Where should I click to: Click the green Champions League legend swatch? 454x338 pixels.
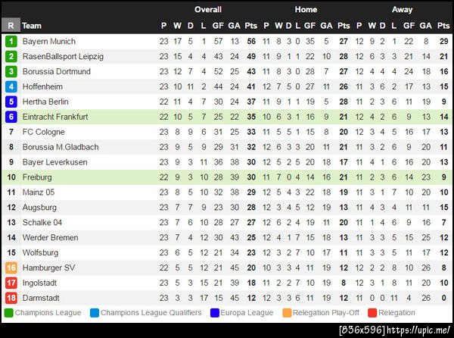[x=8, y=312]
